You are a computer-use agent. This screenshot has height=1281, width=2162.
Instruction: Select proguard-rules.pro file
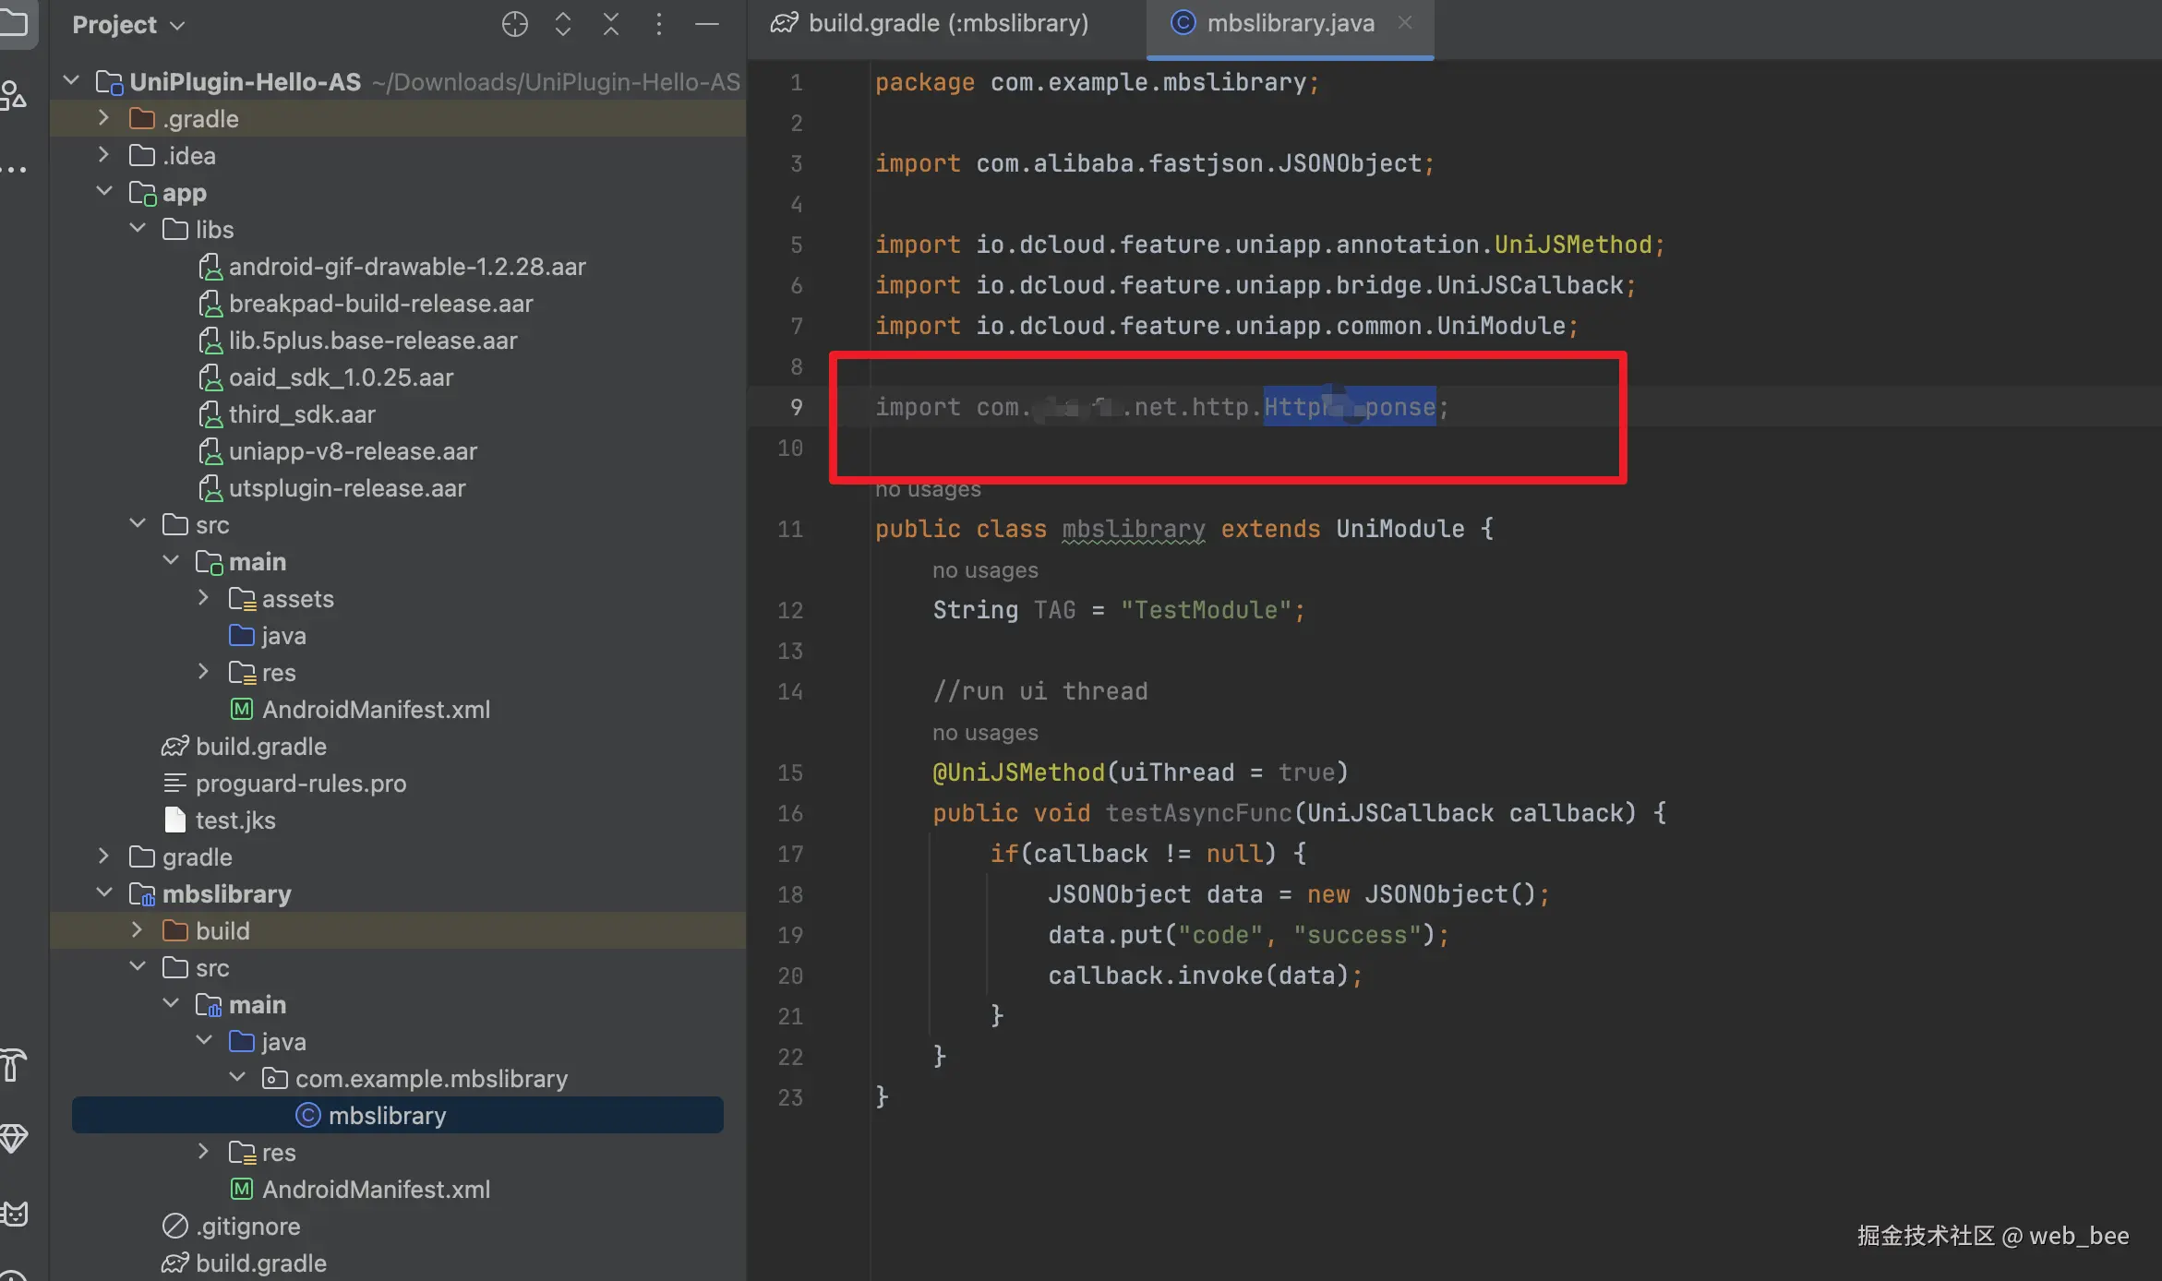click(x=300, y=784)
